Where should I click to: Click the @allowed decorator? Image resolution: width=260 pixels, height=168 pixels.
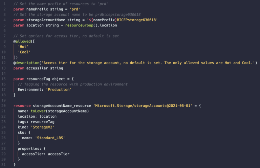(x=22, y=41)
